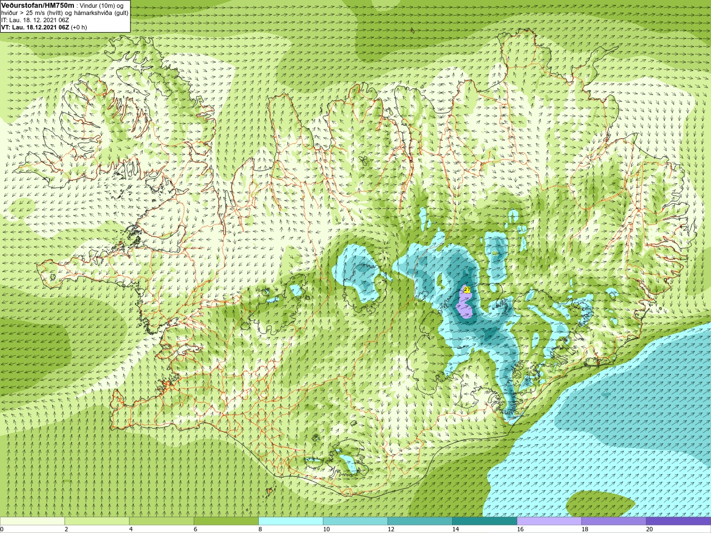This screenshot has width=711, height=533.
Task: Click the 'hviður > 25 m/s (hvítt)' description line
Action: (64, 13)
